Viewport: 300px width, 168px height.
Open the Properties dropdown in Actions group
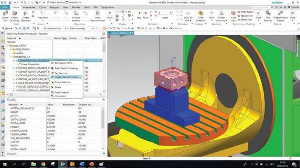[x=43, y=16]
